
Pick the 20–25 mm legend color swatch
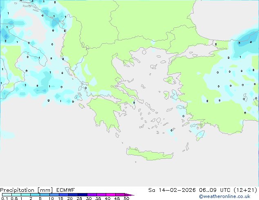pyautogui.click(x=73, y=195)
